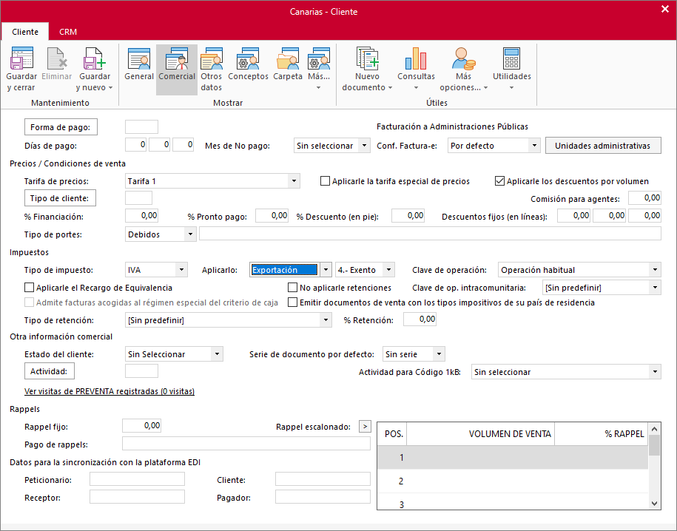Image resolution: width=677 pixels, height=531 pixels.
Task: Click the Pagador input field
Action: click(323, 496)
